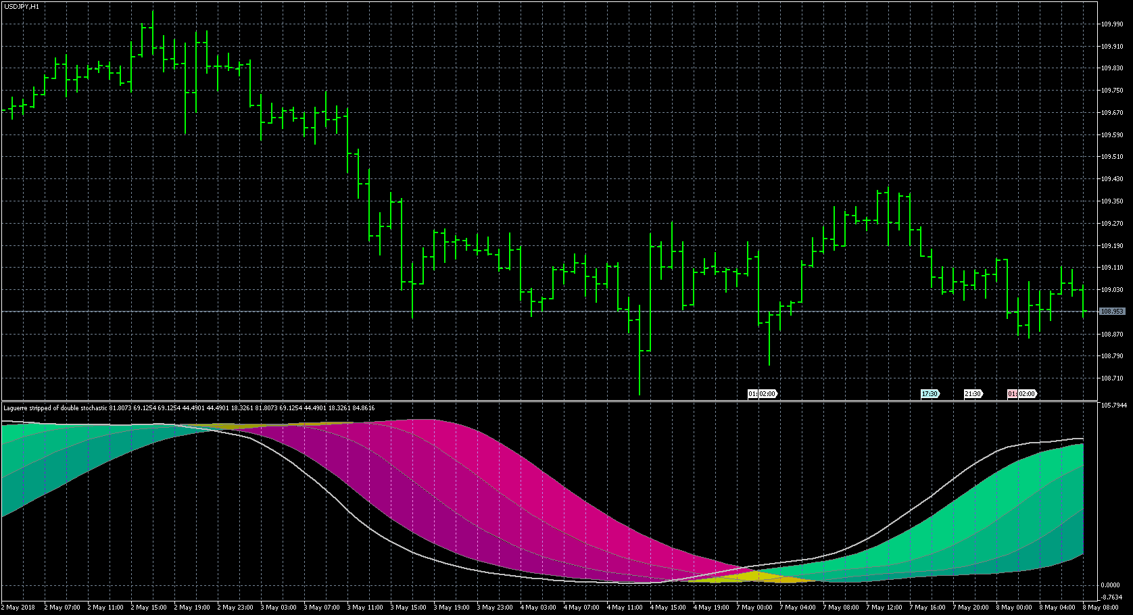
Task: Click the USDJPY,H1 chart symbol label
Action: point(22,6)
